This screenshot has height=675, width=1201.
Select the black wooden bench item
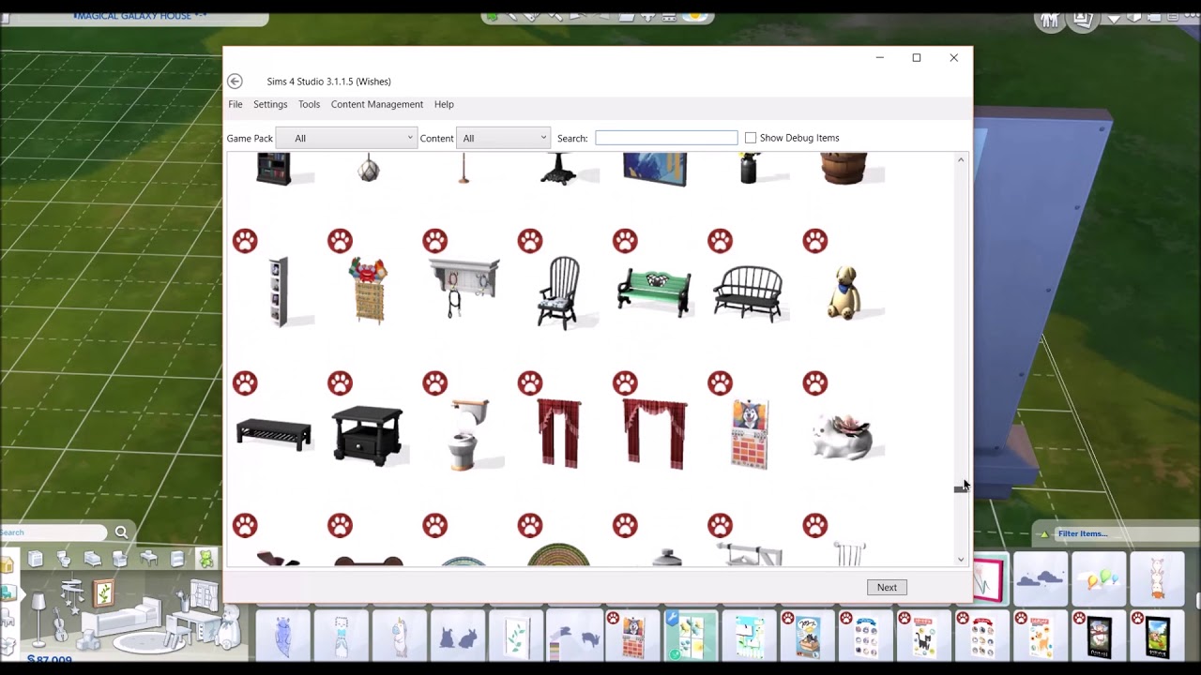tap(748, 293)
